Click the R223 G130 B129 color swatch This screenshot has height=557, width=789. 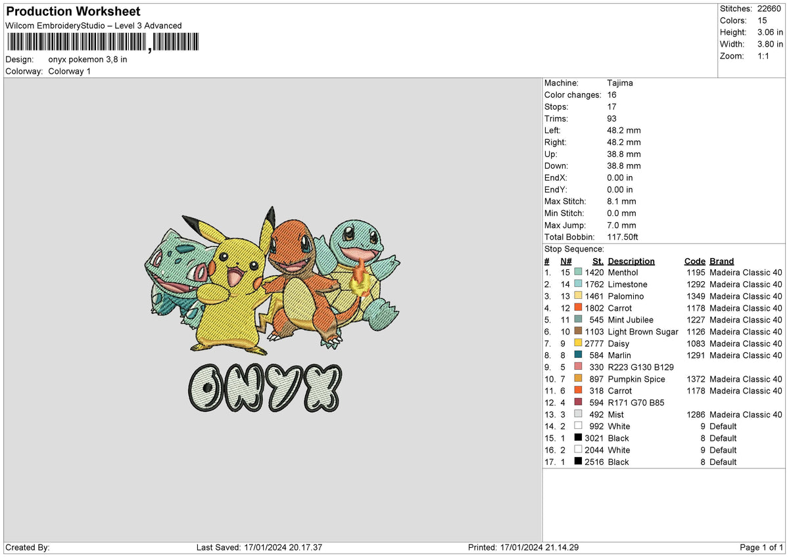578,367
